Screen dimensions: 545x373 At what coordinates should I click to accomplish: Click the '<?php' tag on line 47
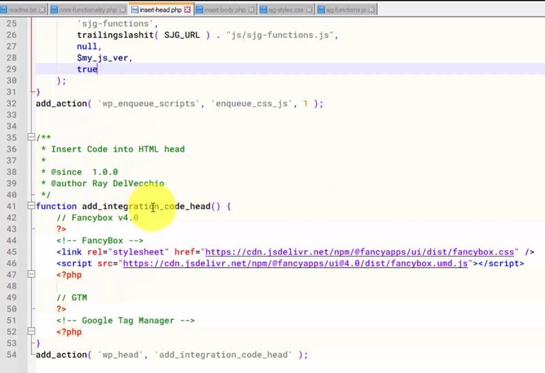point(69,275)
